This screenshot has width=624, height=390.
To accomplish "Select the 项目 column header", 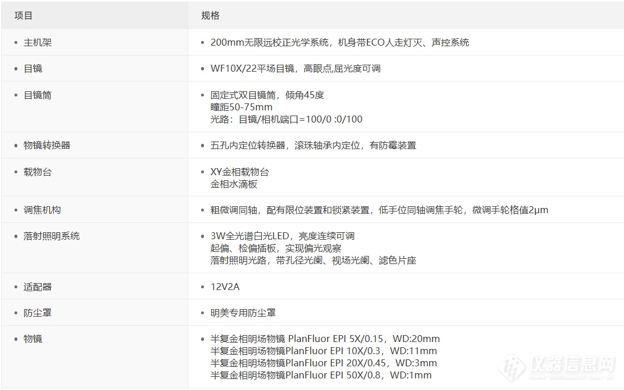I will [22, 16].
